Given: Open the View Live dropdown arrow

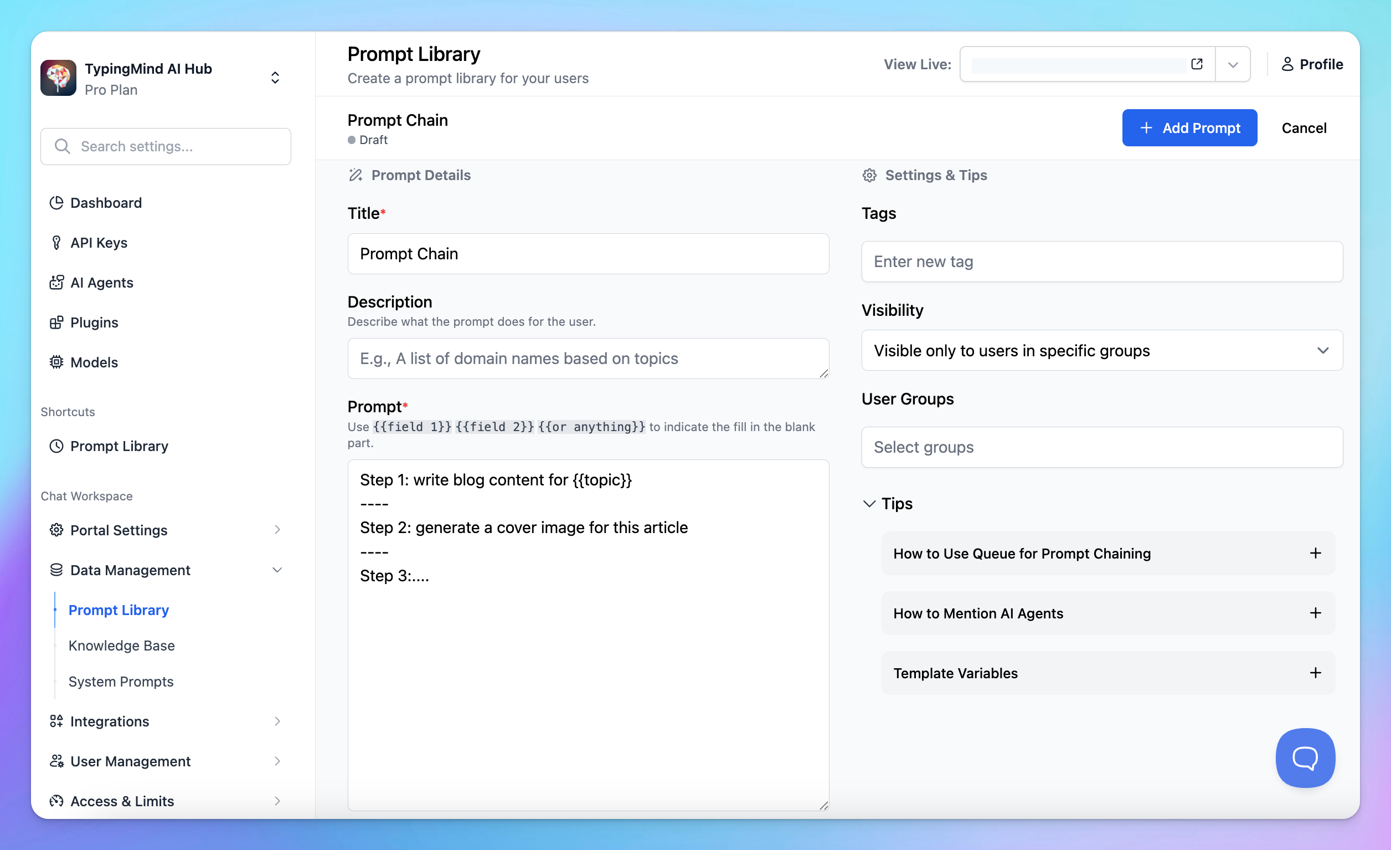Looking at the screenshot, I should point(1233,64).
